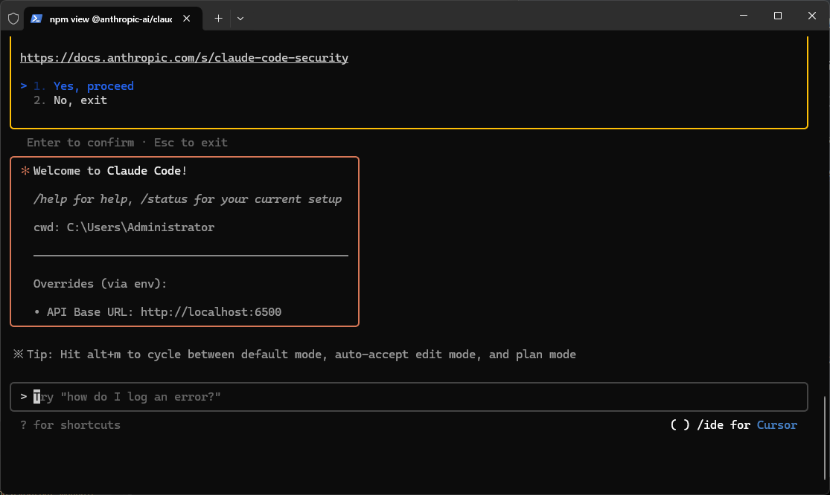Click the "? for shortcuts" hint
The width and height of the screenshot is (830, 495).
point(71,425)
